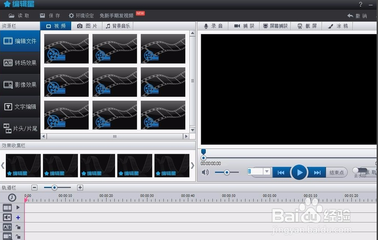Open 环境设定 settings
Screen dimensions: 378x240
[x=81, y=16]
